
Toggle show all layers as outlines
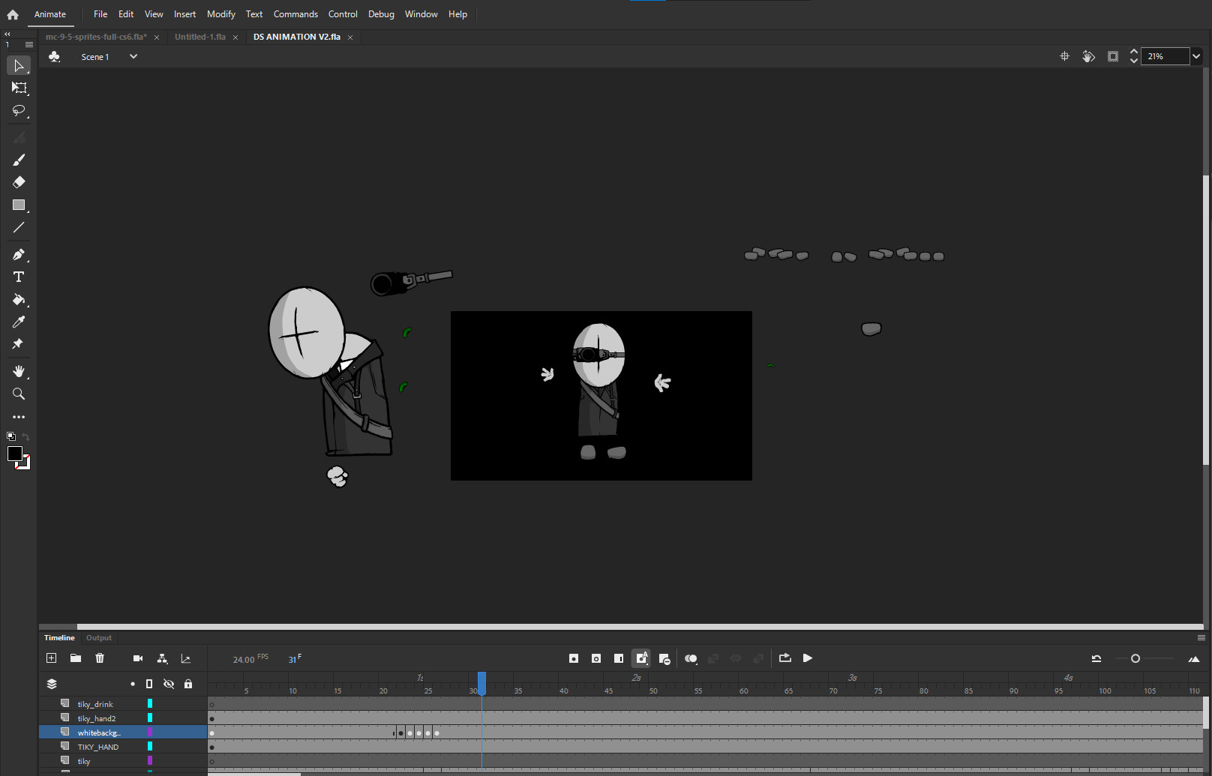(x=149, y=684)
